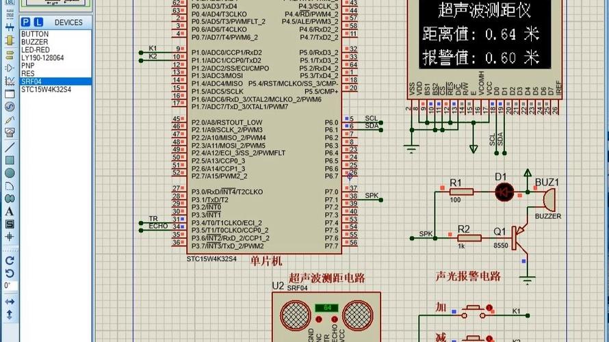Select the Graph mode tool

tap(10, 81)
